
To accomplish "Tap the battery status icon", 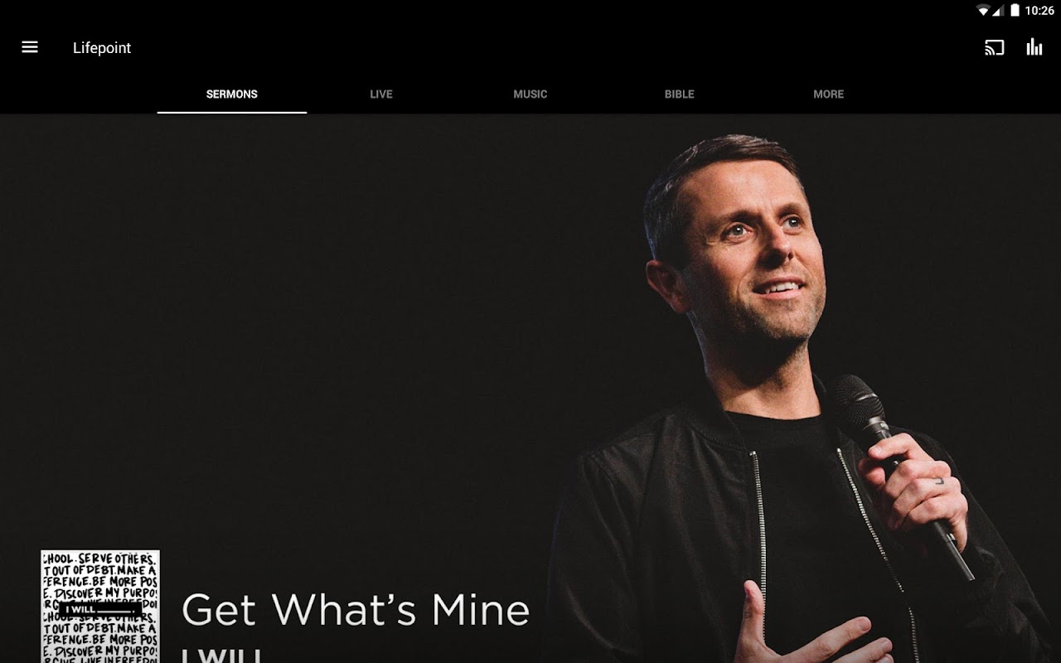I will pos(1015,11).
